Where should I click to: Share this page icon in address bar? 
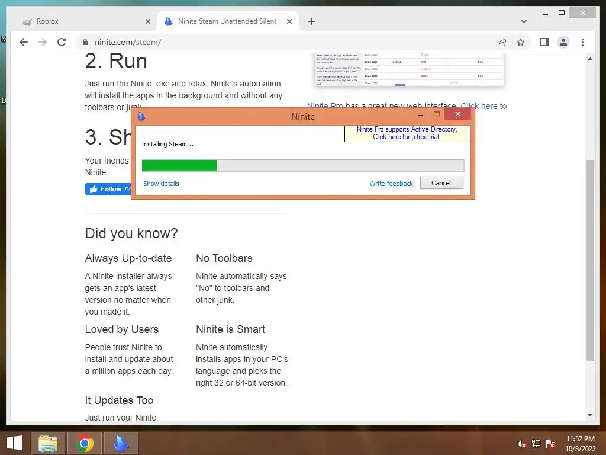(x=502, y=42)
